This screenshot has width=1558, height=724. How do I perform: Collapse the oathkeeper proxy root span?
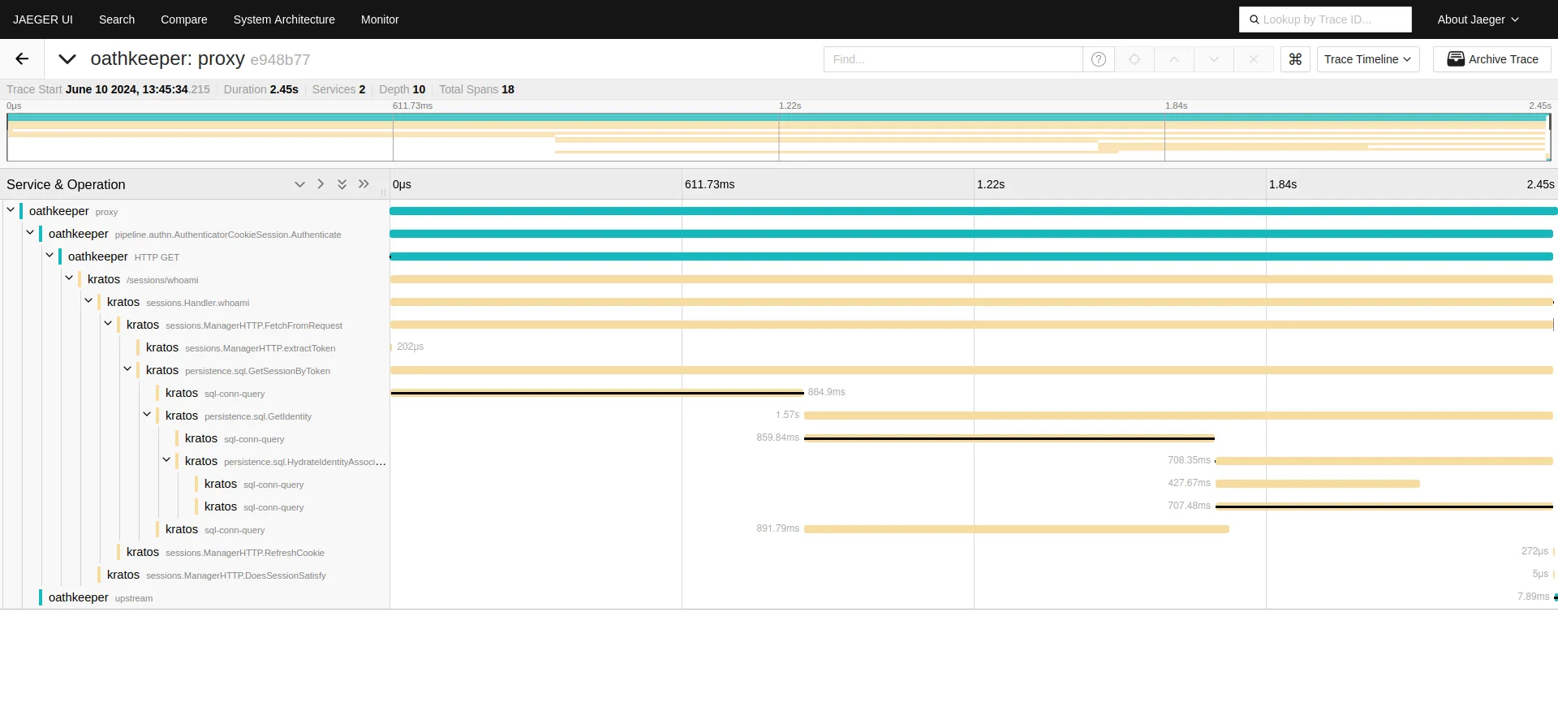[11, 210]
